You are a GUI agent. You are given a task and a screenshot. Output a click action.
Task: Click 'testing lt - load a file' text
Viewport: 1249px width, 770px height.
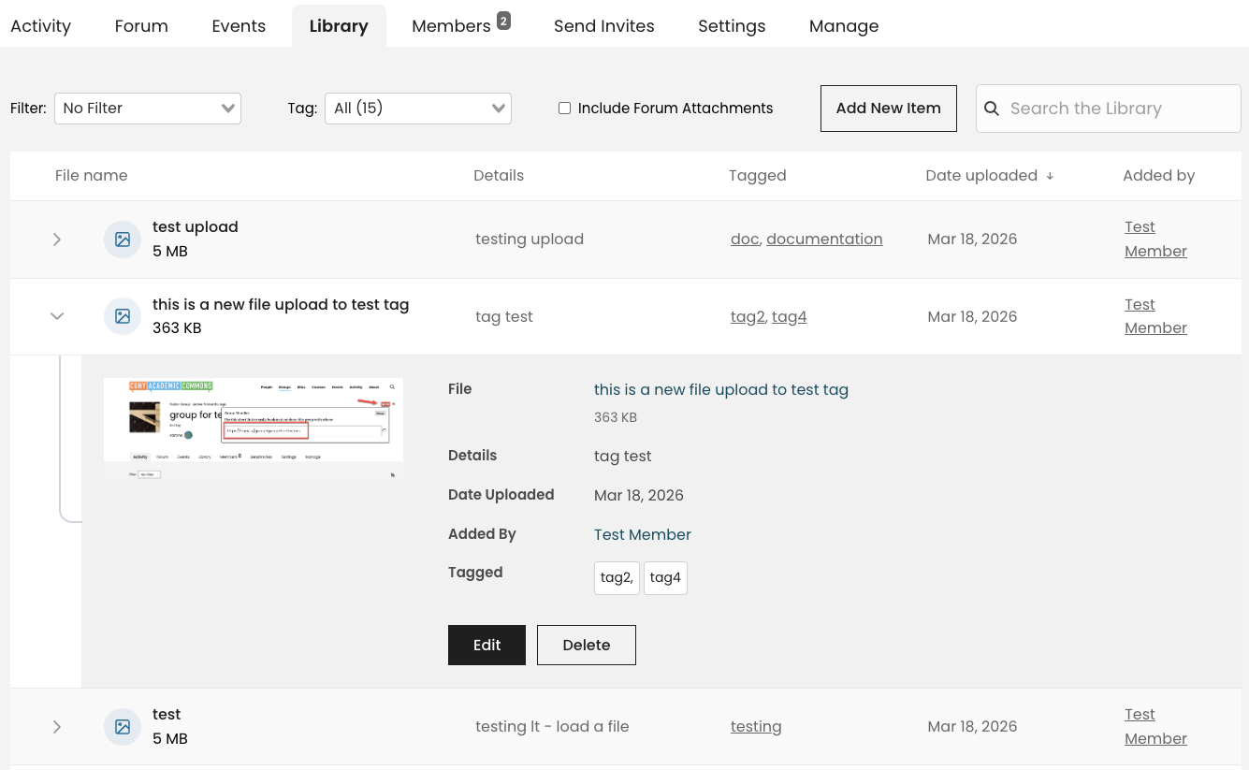pos(552,727)
